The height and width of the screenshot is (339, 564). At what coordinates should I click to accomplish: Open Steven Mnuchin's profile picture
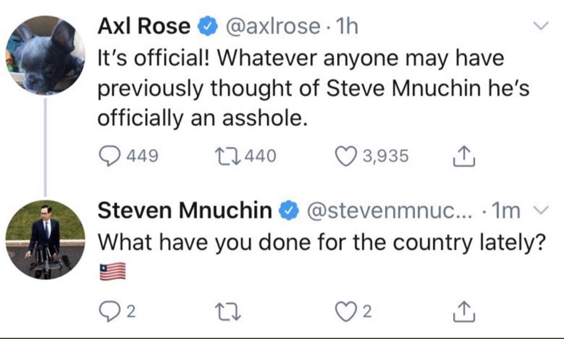coord(45,240)
